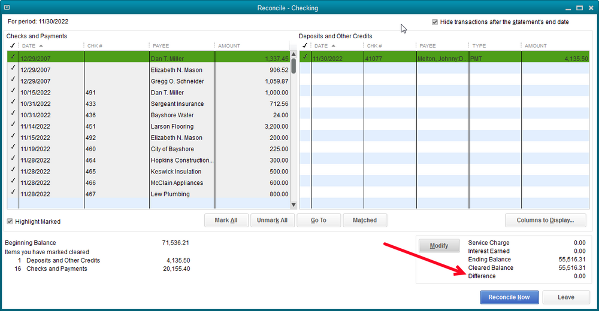Image resolution: width=599 pixels, height=311 pixels.
Task: Open Columns to Display settings
Action: [x=545, y=220]
